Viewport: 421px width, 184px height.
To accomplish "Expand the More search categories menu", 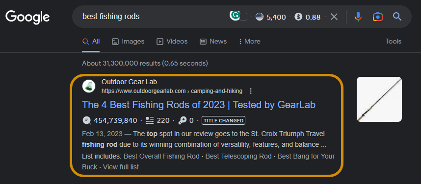I will point(249,41).
